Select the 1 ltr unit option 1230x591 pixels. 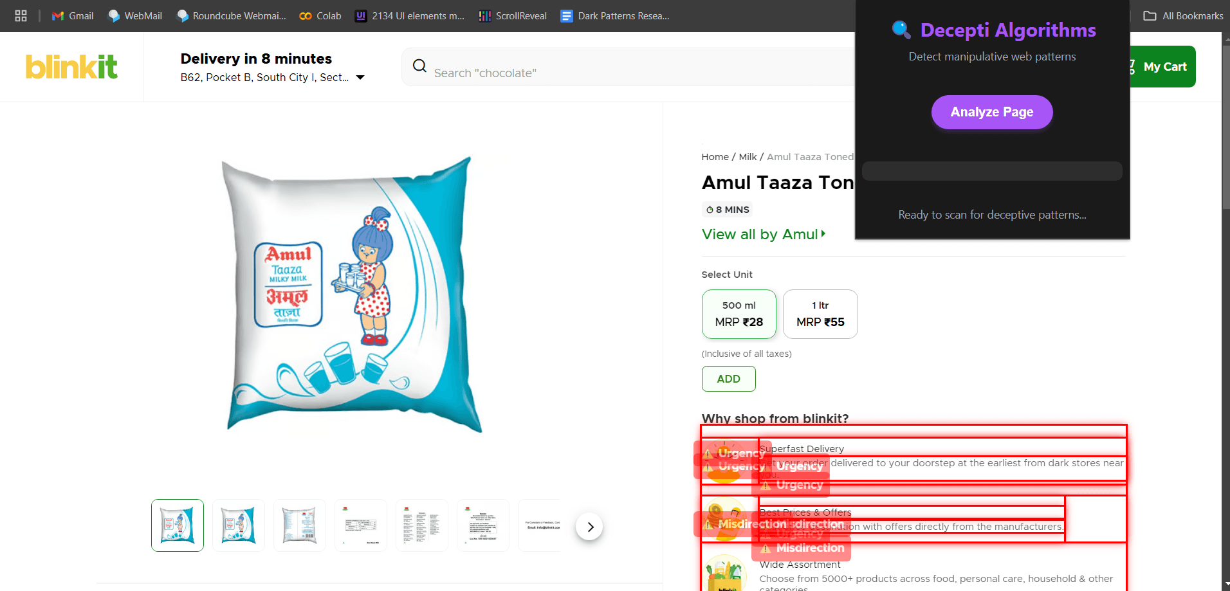click(820, 314)
